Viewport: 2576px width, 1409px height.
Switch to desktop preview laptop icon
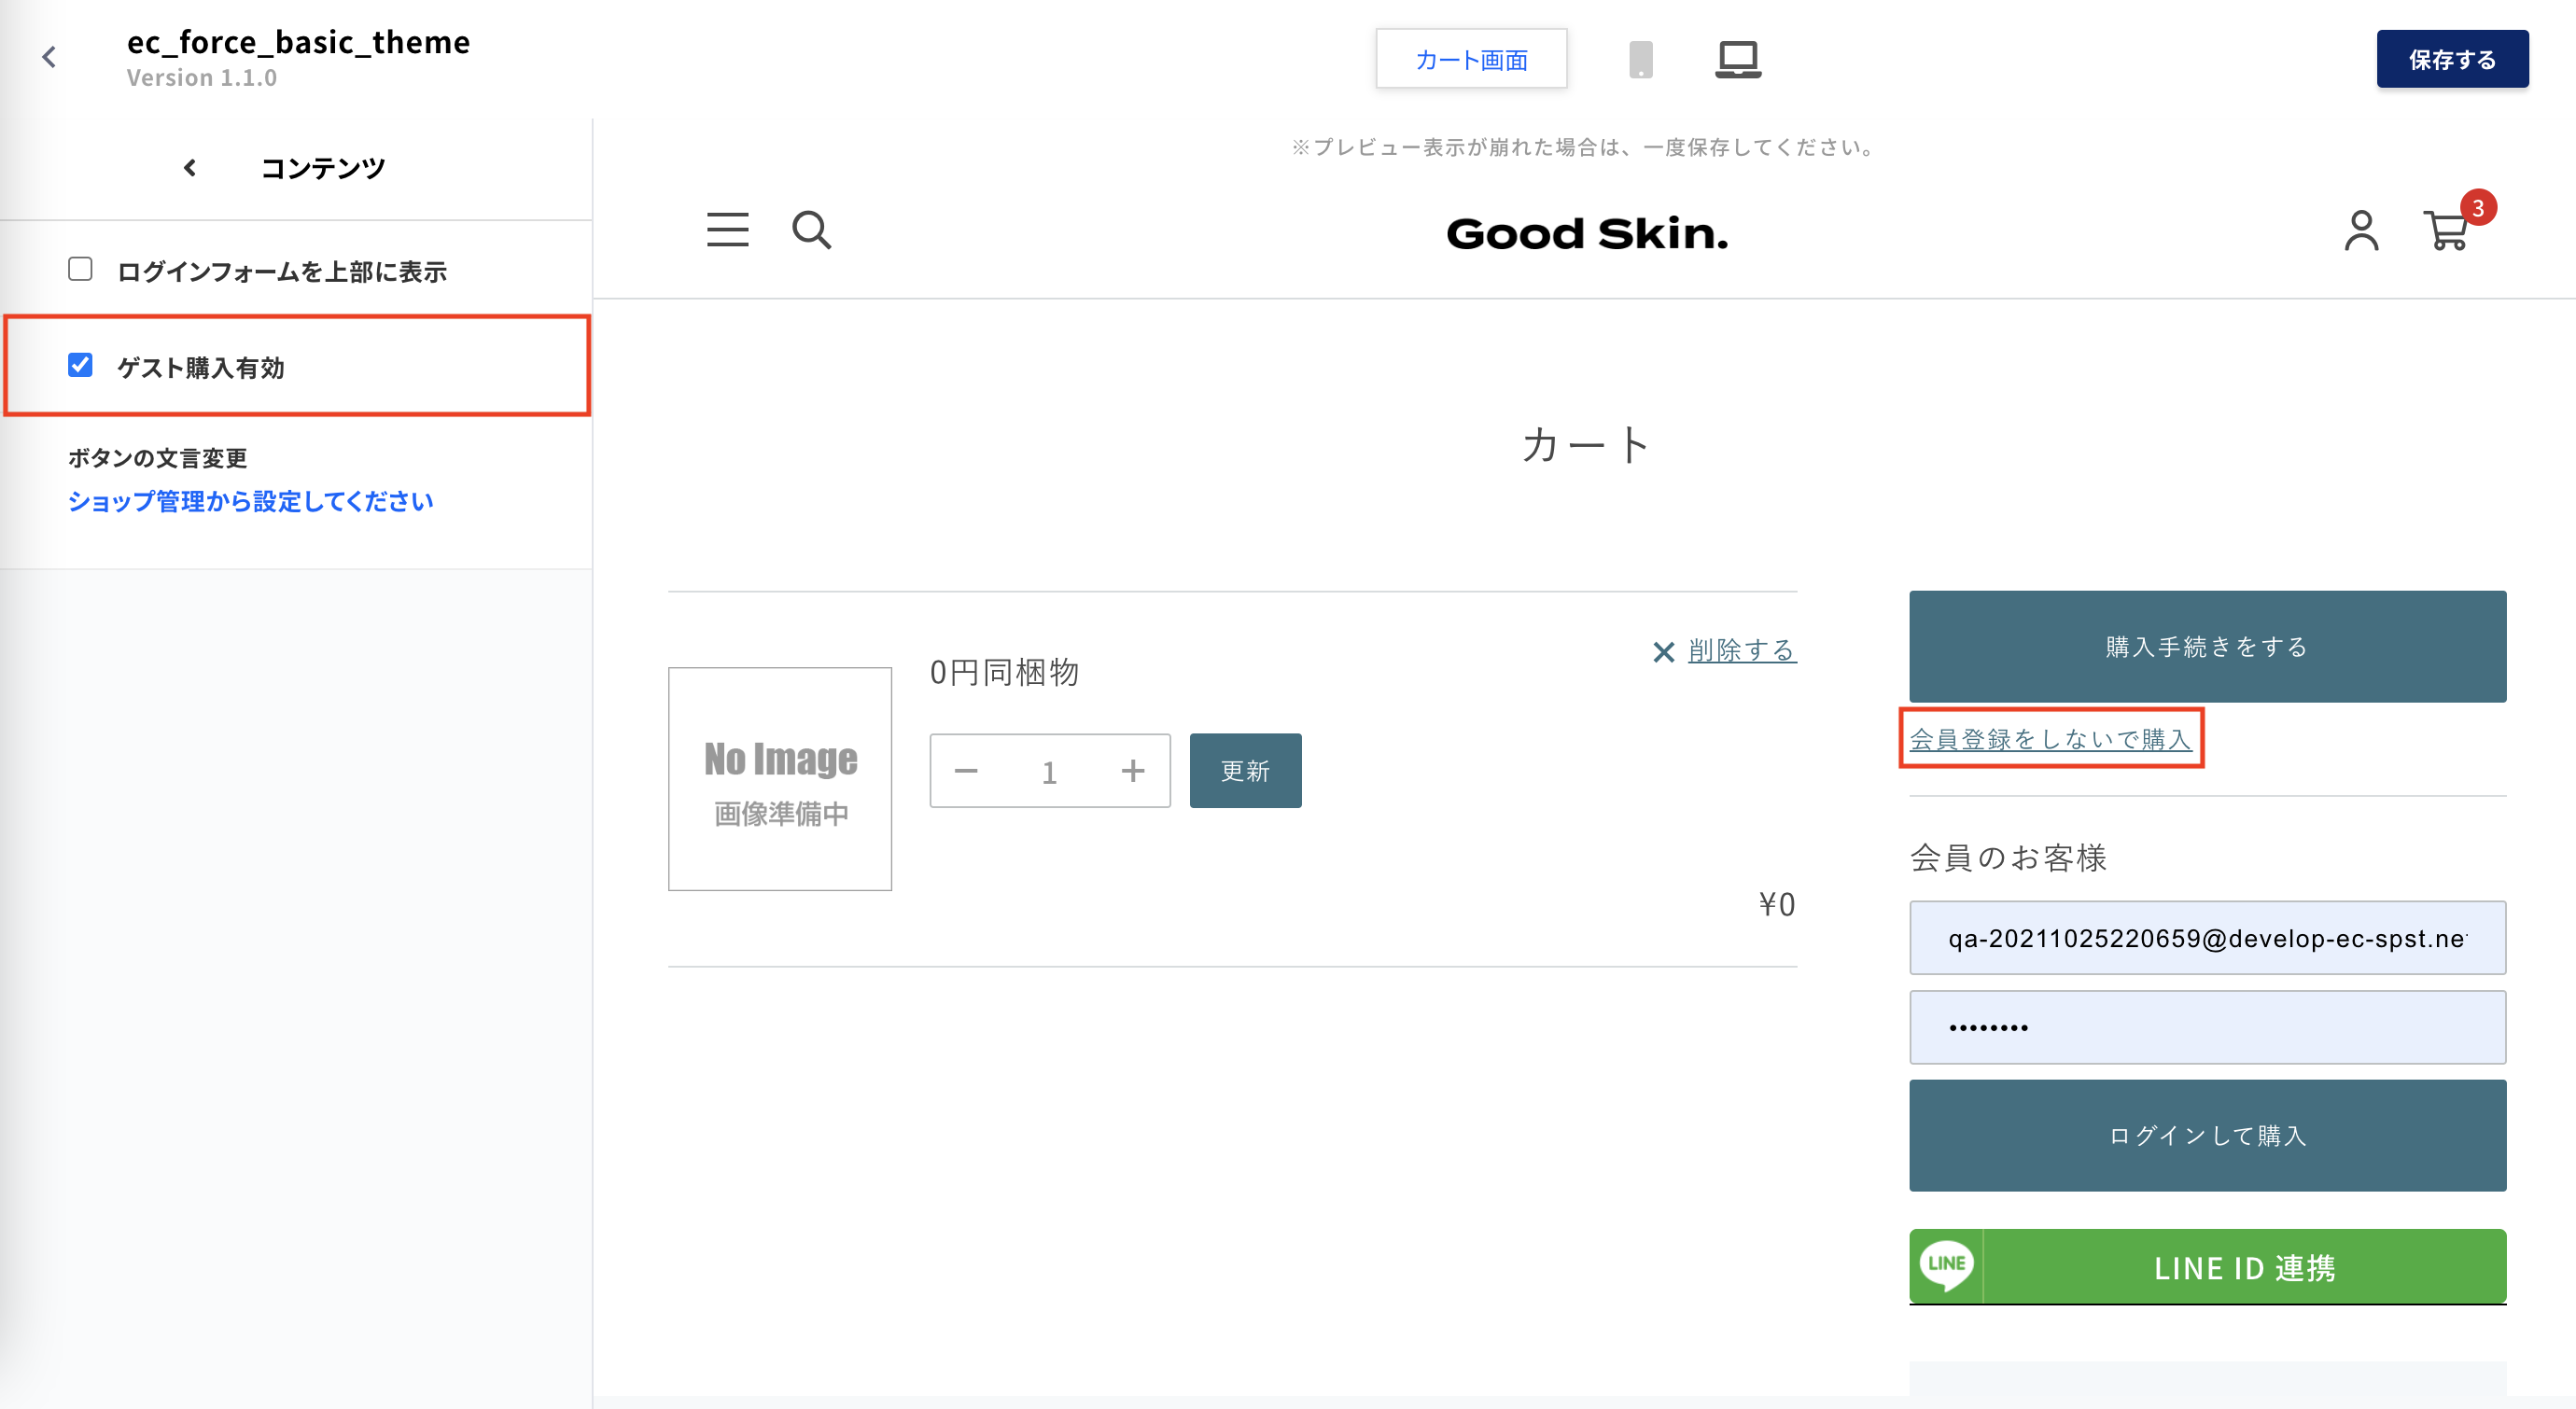click(1738, 59)
